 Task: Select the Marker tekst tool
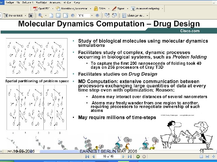13,16
